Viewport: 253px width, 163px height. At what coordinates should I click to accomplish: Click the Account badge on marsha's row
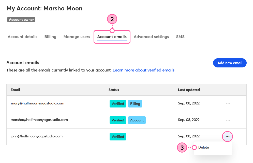click(x=137, y=120)
